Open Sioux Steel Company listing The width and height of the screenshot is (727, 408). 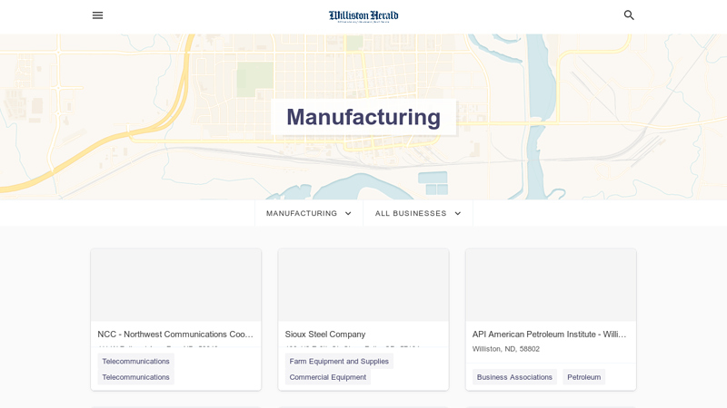(x=325, y=334)
